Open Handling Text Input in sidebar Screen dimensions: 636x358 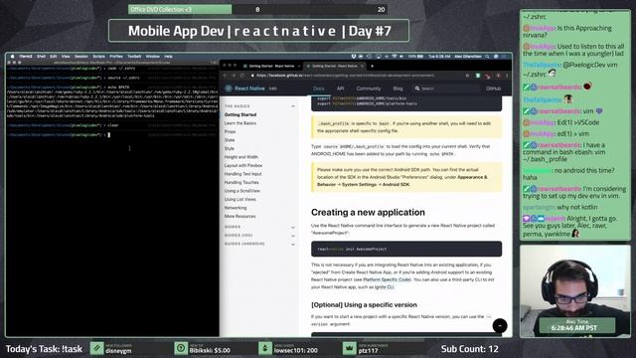pyautogui.click(x=242, y=174)
